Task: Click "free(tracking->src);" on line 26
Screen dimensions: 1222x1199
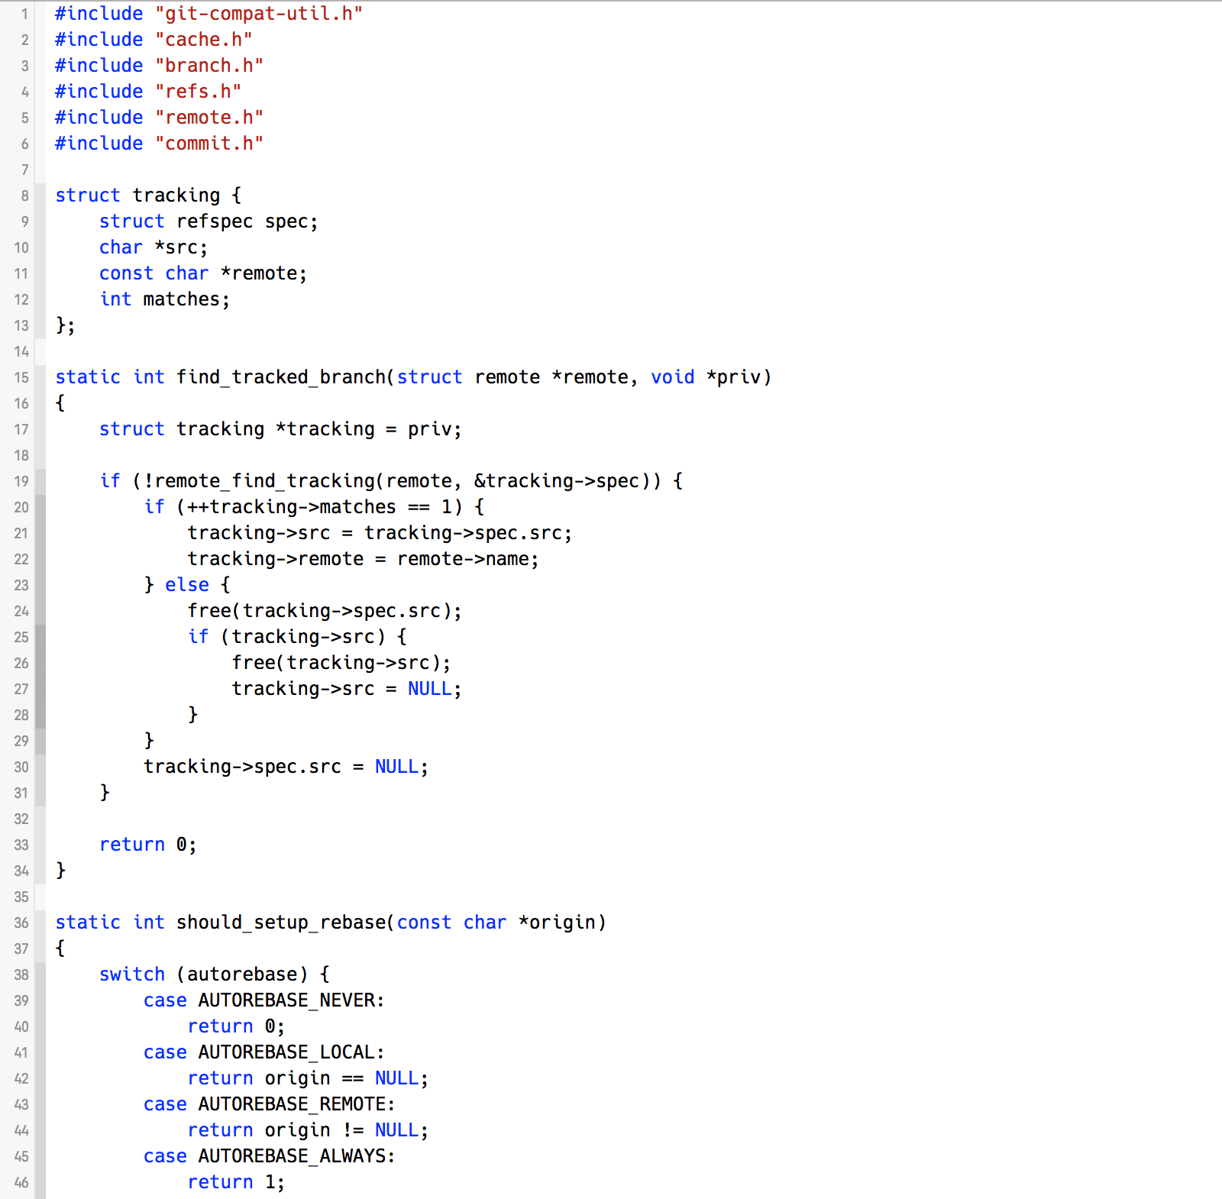Action: (x=341, y=663)
